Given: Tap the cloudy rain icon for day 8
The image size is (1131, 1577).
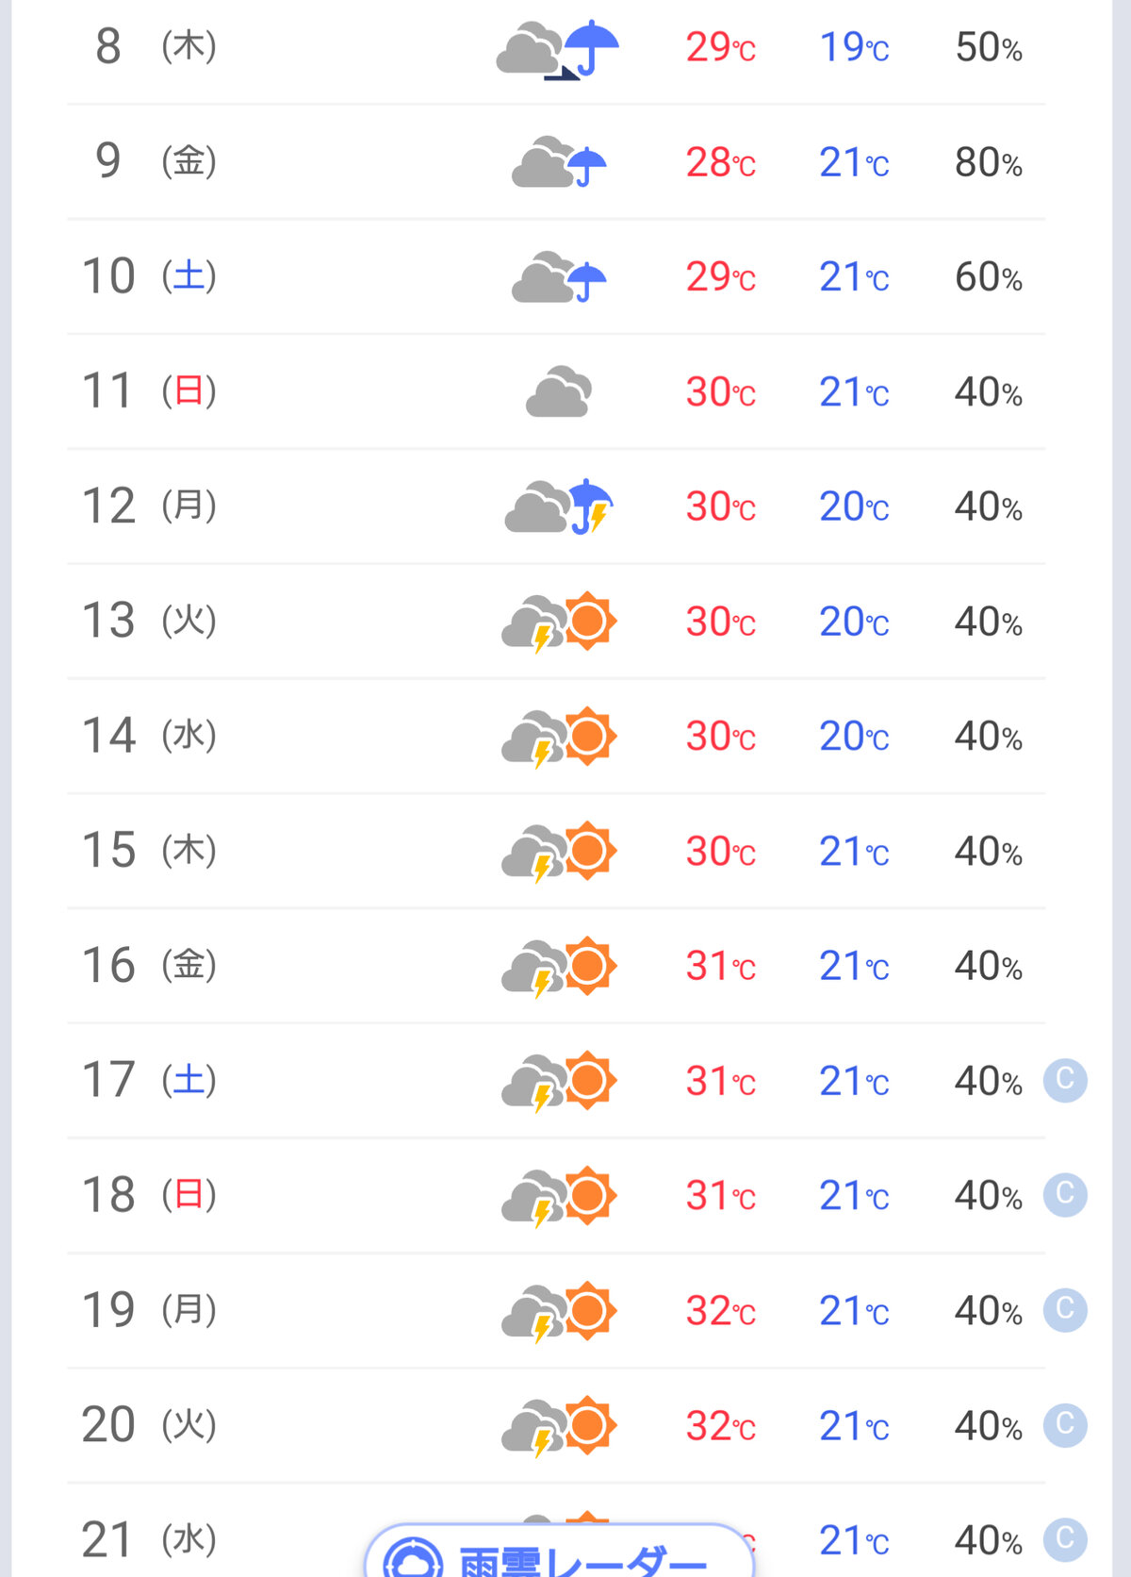Looking at the screenshot, I should tap(558, 49).
